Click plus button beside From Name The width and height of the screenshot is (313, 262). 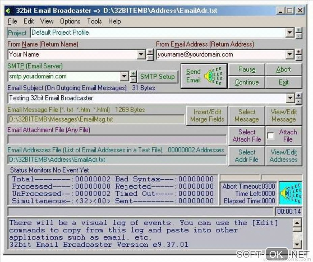point(150,52)
